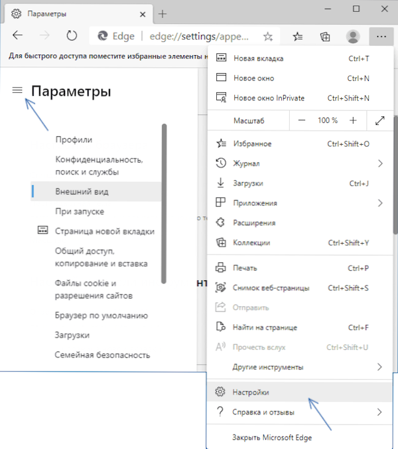Click the 100 % zoom value
Screen dimensions: 398x449
tap(328, 120)
